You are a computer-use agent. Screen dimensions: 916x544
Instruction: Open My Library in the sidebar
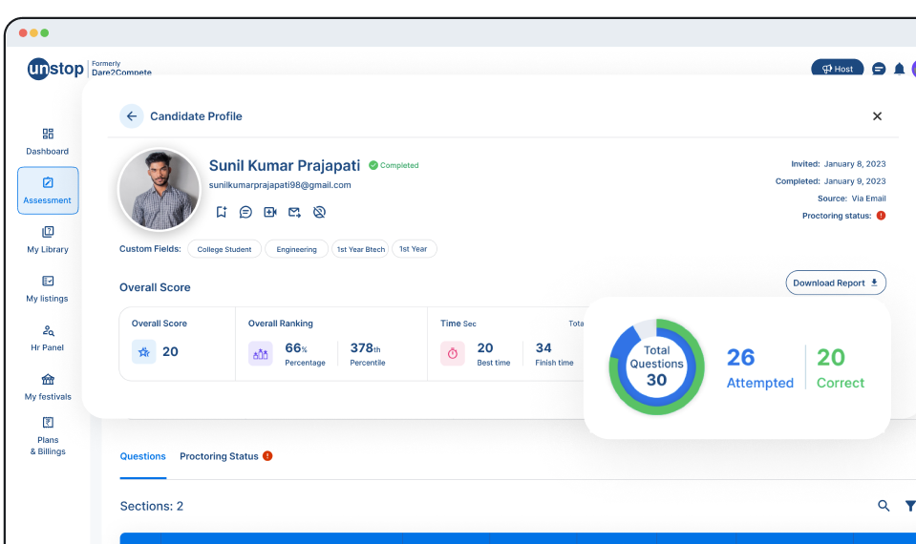(48, 240)
